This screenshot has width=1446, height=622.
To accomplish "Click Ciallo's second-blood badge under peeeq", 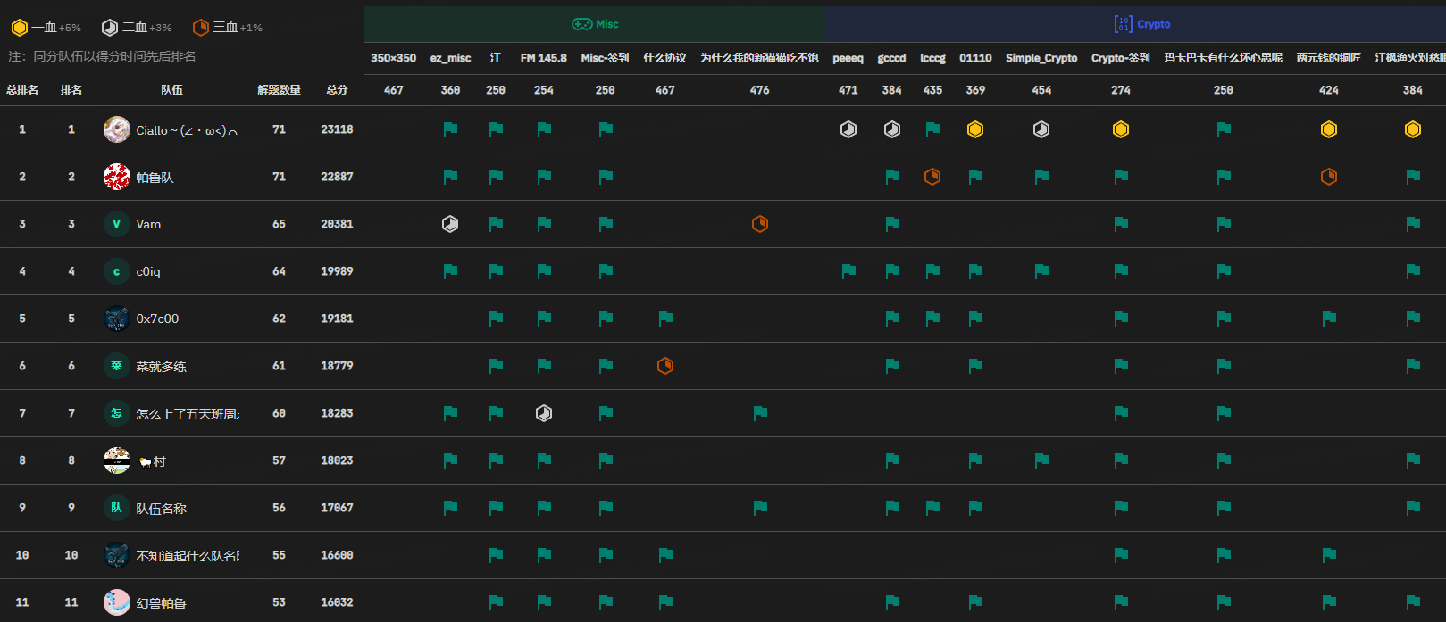I will pos(848,130).
